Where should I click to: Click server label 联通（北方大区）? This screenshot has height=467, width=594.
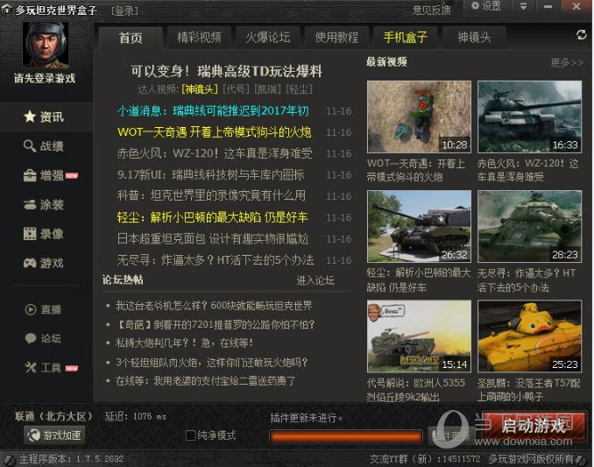point(53,416)
